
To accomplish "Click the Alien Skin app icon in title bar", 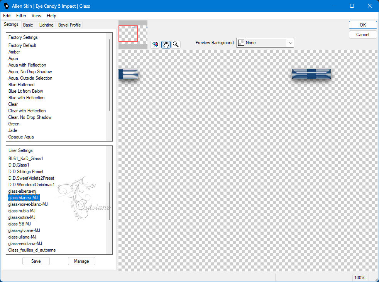I will [x=6, y=6].
